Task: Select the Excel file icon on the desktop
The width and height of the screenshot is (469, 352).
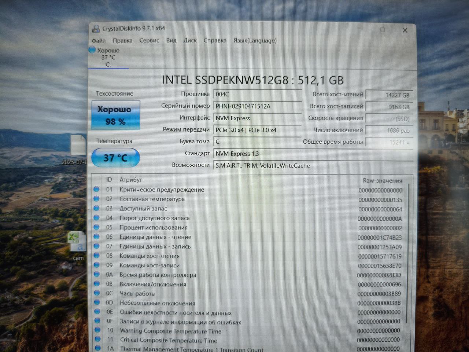Action: coord(77,242)
